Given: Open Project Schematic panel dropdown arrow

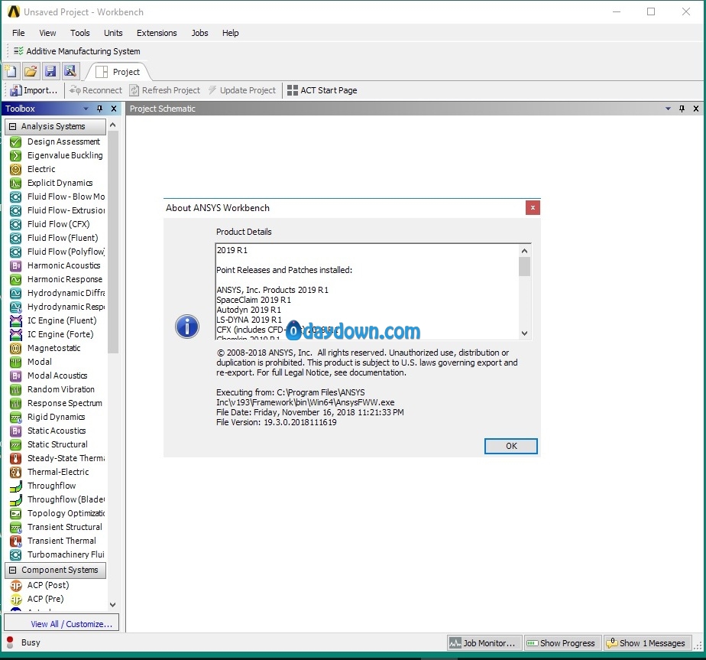Looking at the screenshot, I should [668, 109].
